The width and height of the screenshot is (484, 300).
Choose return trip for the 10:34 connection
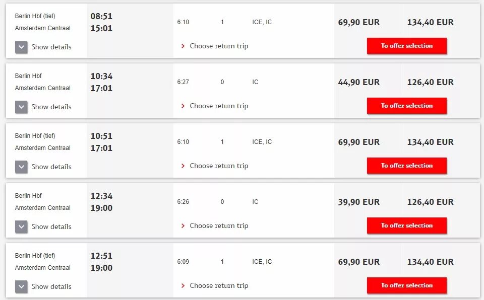pyautogui.click(x=219, y=106)
